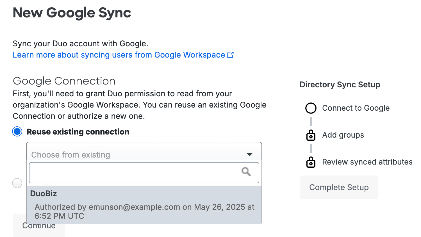The width and height of the screenshot is (421, 237).
Task: Click the Connect to Google step circle indicator
Action: (311, 108)
